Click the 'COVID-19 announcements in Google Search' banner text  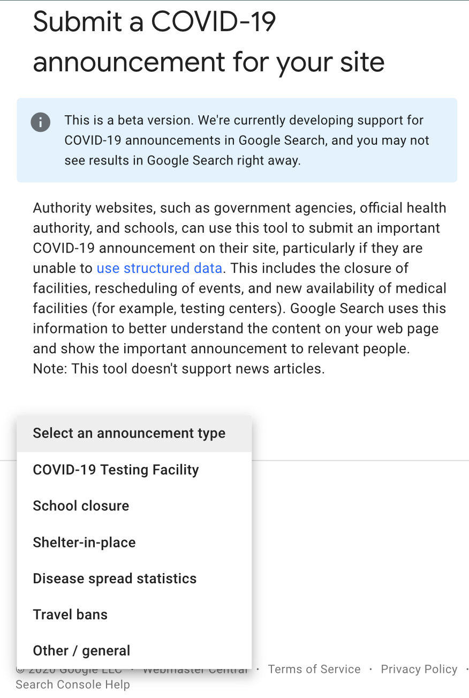click(x=195, y=140)
